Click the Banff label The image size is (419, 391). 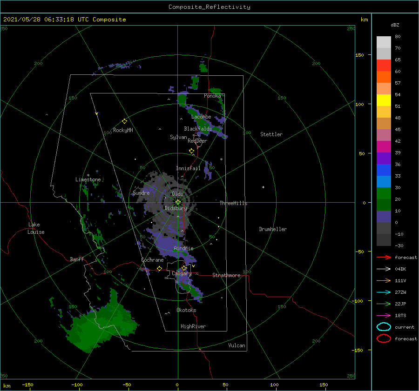(77, 259)
